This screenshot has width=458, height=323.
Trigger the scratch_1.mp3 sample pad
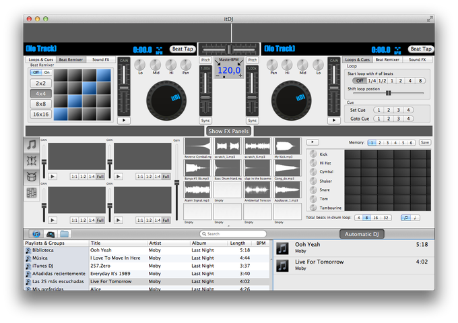228,146
